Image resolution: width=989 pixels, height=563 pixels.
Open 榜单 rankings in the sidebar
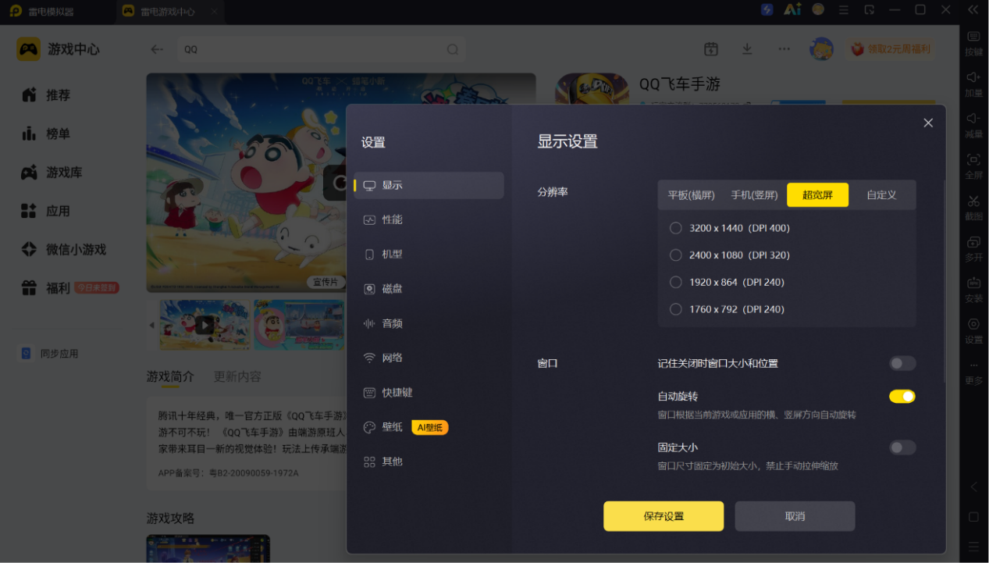tap(45, 134)
